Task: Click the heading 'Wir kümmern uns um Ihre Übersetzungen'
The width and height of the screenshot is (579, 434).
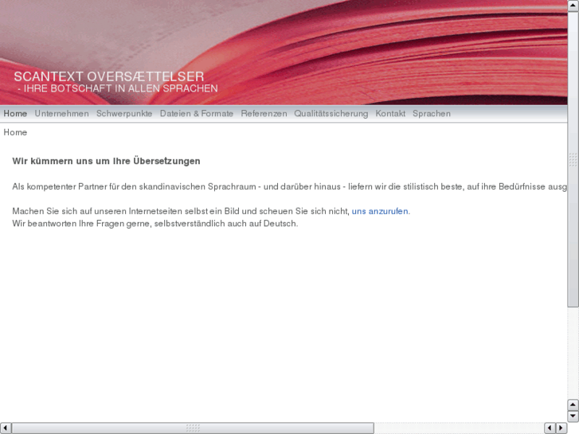Action: pyautogui.click(x=106, y=161)
